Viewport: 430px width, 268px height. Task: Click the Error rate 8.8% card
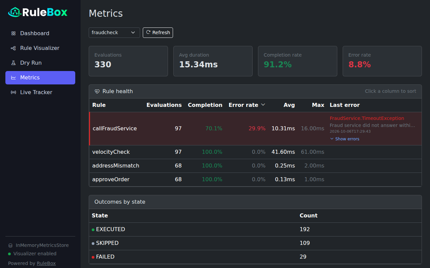[382, 61]
